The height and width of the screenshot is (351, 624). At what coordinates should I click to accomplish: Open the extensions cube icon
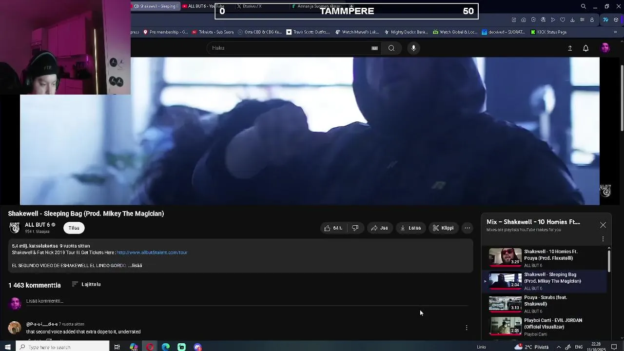pos(616,20)
